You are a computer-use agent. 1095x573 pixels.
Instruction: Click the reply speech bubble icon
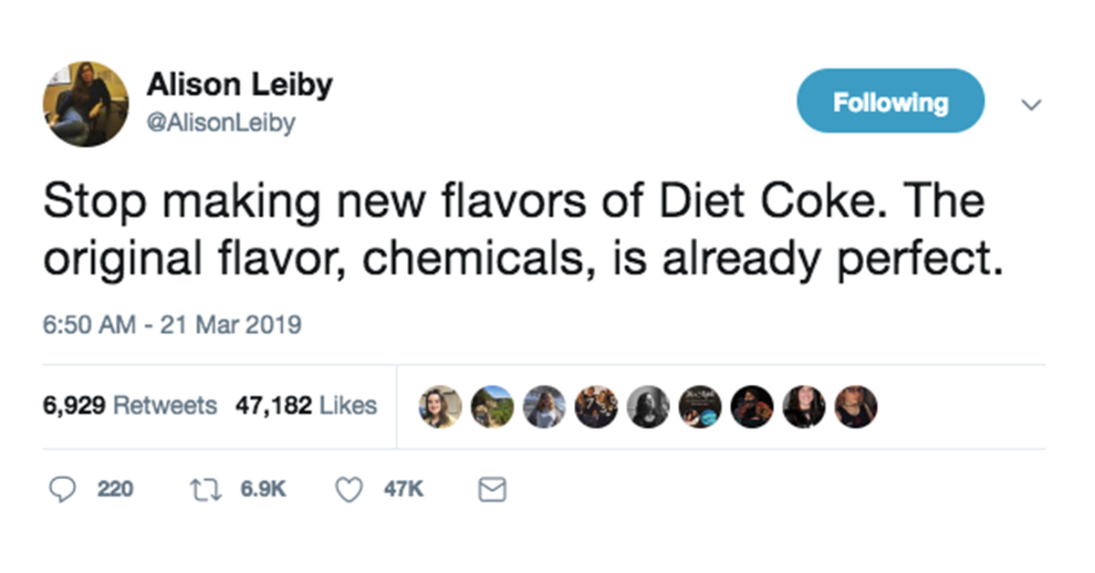tap(61, 491)
